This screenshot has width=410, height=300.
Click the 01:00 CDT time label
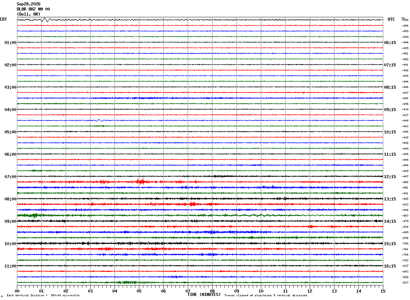point(11,43)
